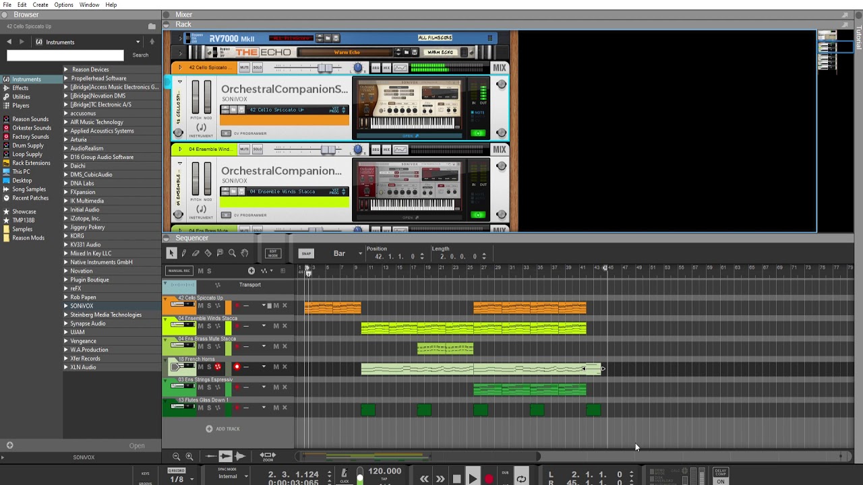Click the add track plus icon
The width and height of the screenshot is (863, 485).
click(x=251, y=271)
